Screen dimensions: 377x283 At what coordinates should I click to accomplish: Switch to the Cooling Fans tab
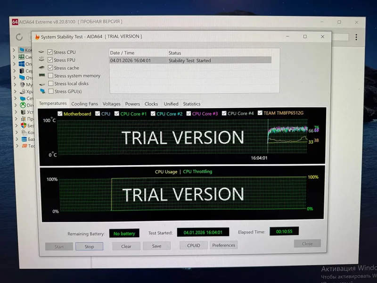(85, 104)
